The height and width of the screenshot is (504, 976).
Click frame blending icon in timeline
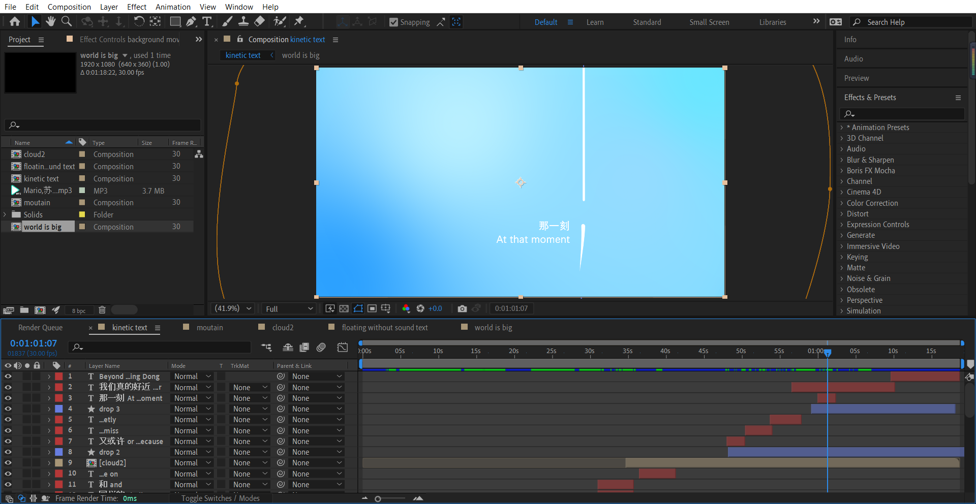pos(304,347)
